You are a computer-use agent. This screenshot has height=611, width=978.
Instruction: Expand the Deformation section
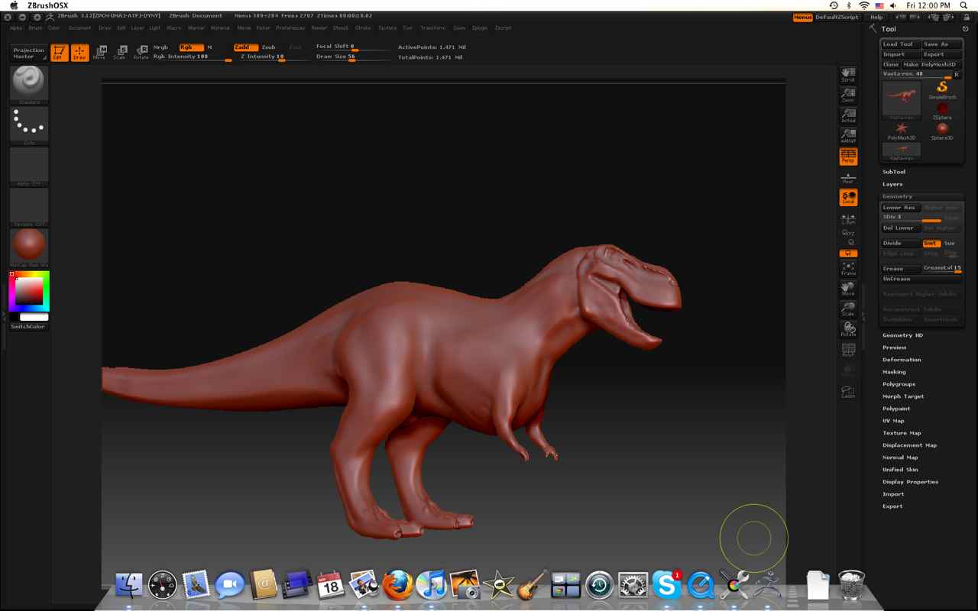(x=902, y=360)
